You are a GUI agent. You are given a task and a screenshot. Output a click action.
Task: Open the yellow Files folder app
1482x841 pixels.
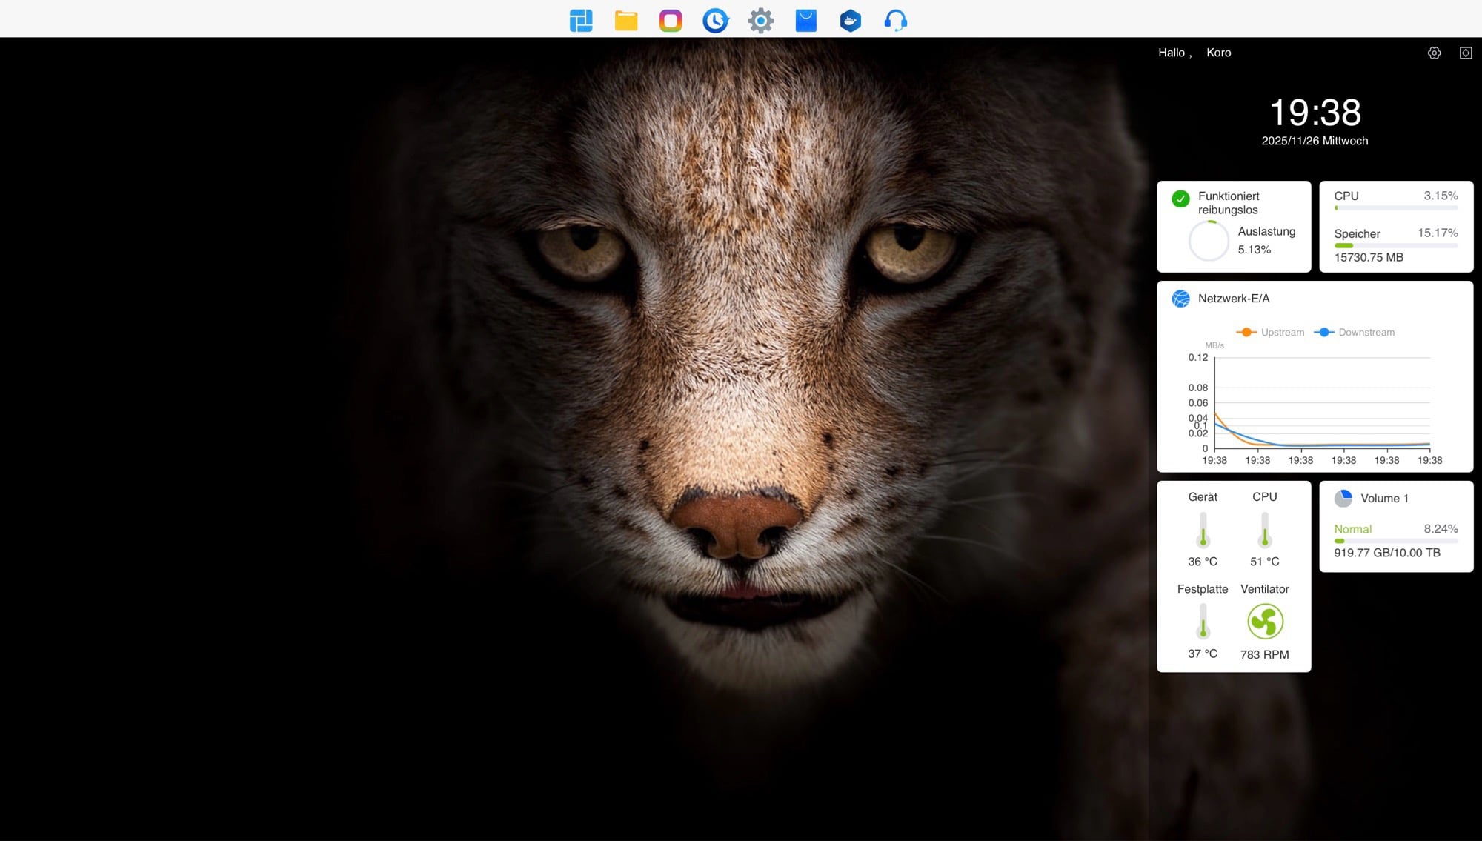626,20
